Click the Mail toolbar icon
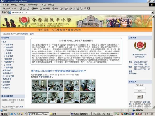The width and height of the screenshot is (155, 116). [x=66, y=9]
